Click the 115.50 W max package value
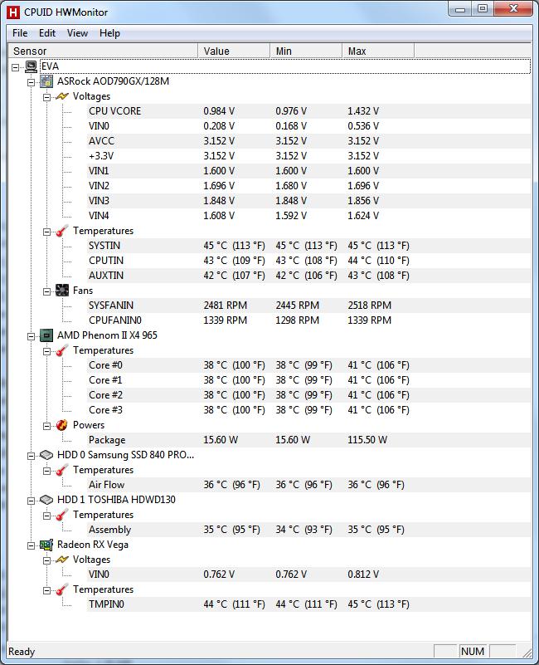The image size is (539, 665). [367, 440]
